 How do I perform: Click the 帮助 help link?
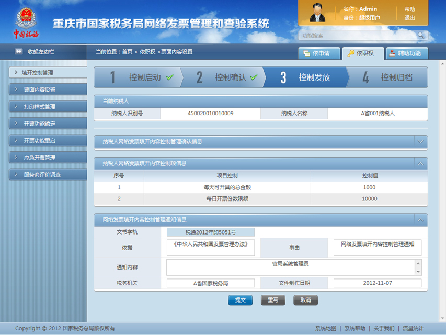[x=409, y=9]
